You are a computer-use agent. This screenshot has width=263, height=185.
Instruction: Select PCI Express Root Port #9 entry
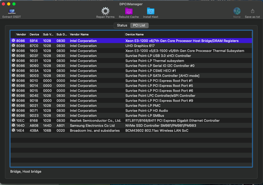(159, 101)
